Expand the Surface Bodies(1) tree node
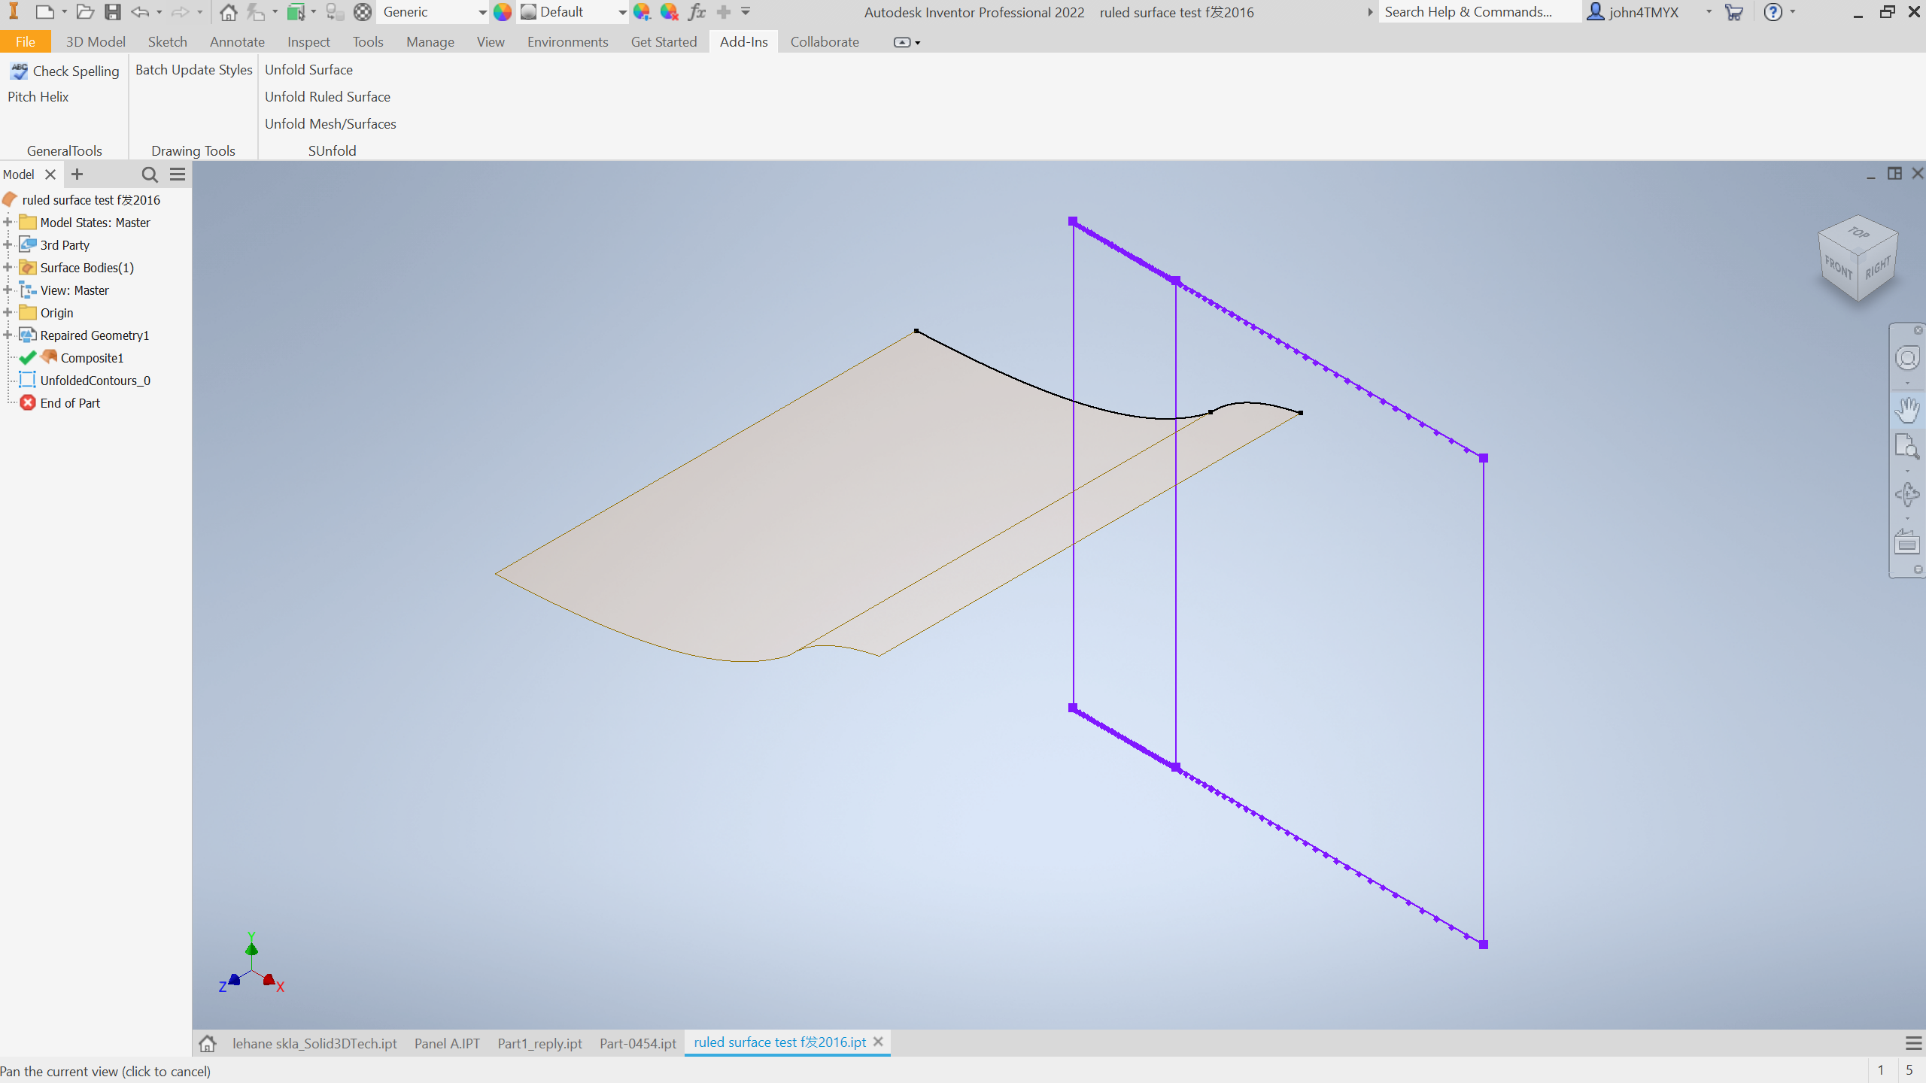This screenshot has width=1926, height=1083. [x=8, y=268]
